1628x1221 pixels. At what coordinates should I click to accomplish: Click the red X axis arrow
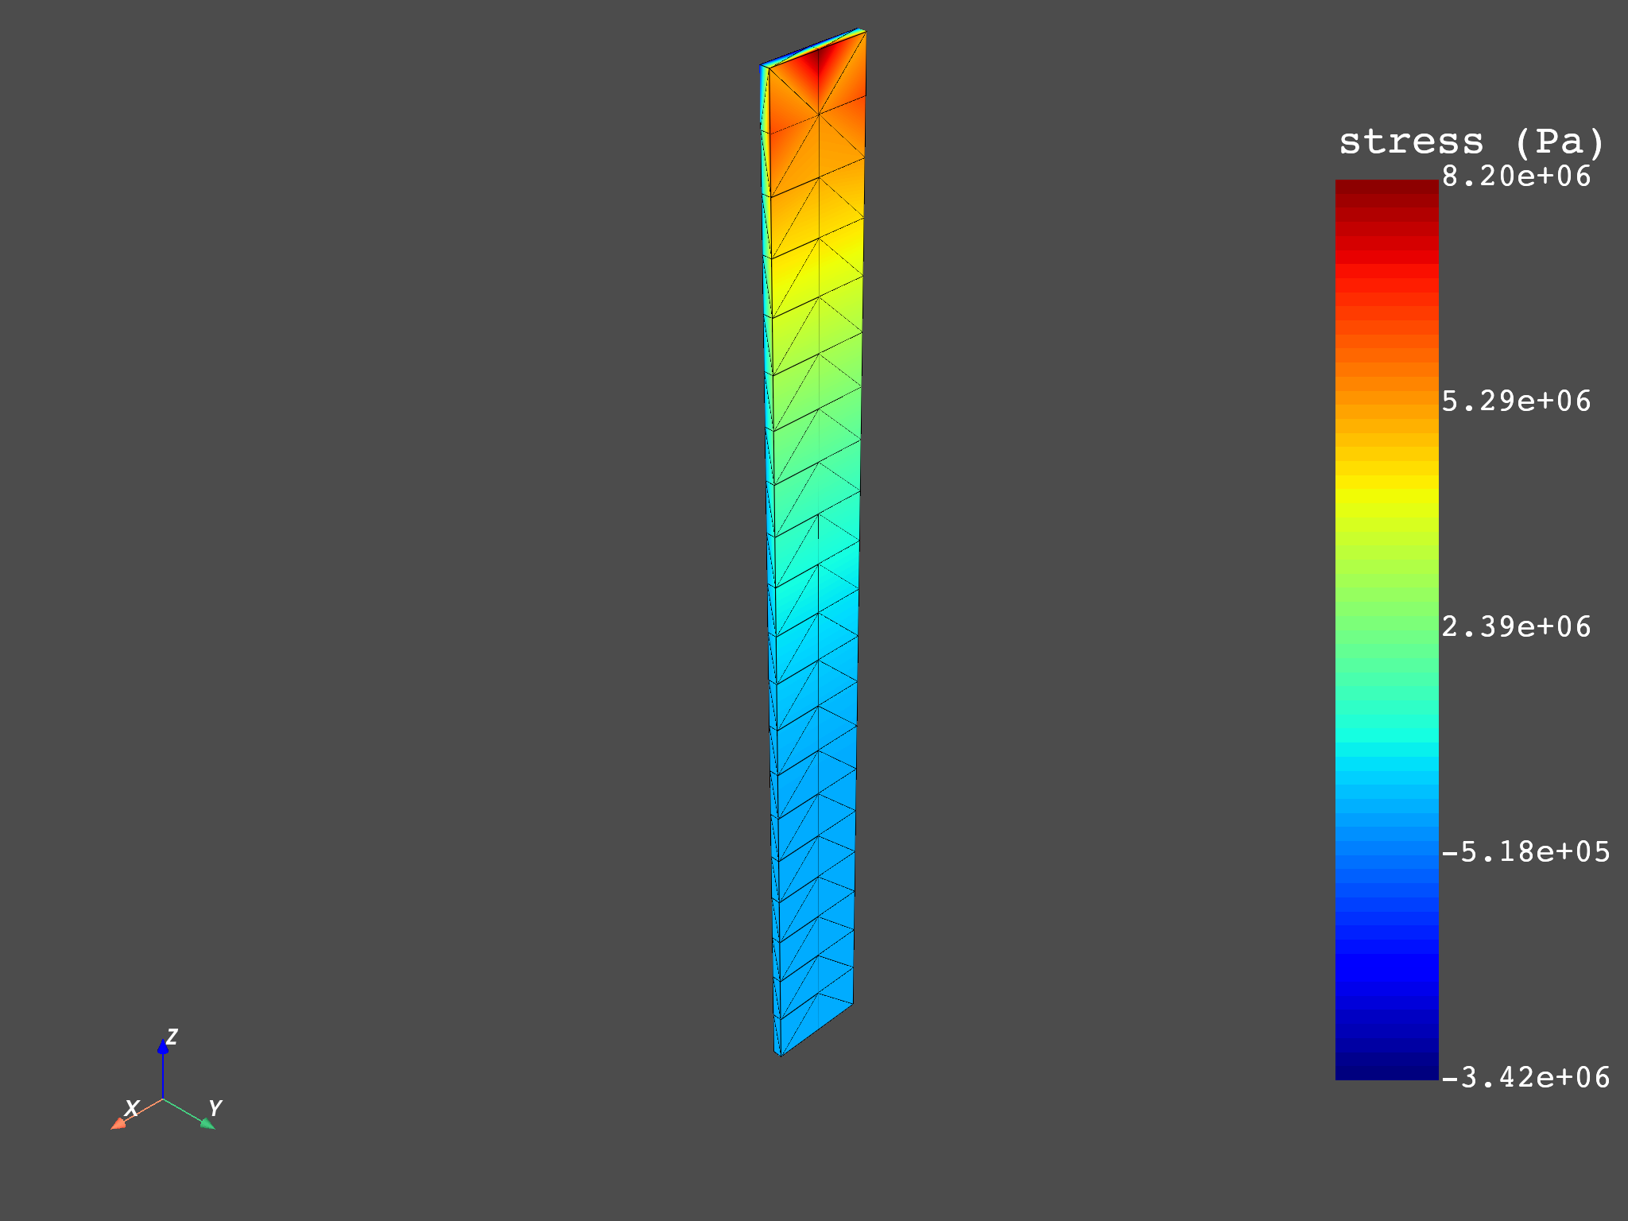click(136, 1114)
